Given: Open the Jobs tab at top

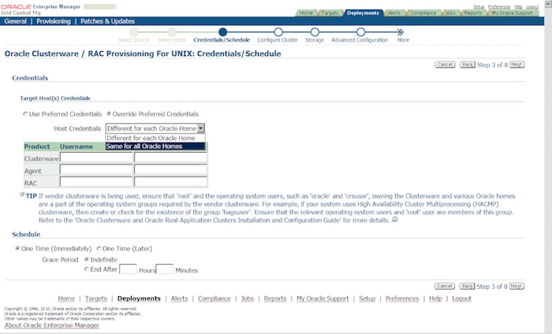Looking at the screenshot, I should (450, 13).
